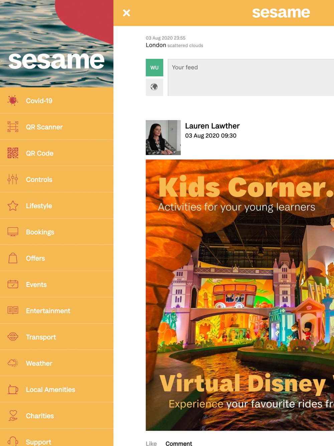Image resolution: width=334 pixels, height=446 pixels.
Task: Click the Covid-19 virus icon
Action: coord(13,100)
